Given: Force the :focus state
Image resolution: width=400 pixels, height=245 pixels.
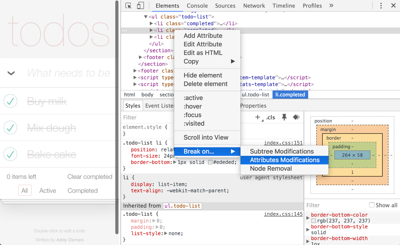Looking at the screenshot, I should [x=207, y=115].
